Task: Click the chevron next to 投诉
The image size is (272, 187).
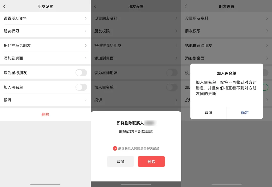Action: click(x=85, y=100)
